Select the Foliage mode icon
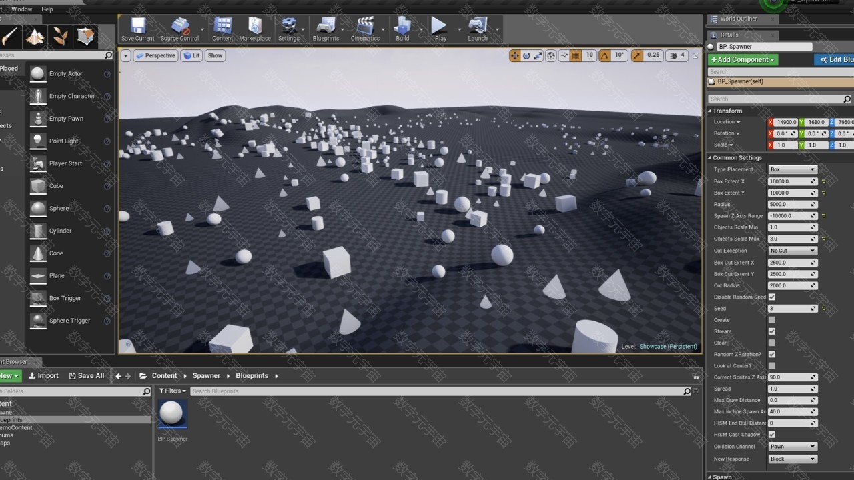 (61, 37)
